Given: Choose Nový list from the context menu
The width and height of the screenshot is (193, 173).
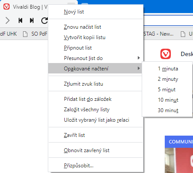Looking at the screenshot, I should (x=96, y=12).
